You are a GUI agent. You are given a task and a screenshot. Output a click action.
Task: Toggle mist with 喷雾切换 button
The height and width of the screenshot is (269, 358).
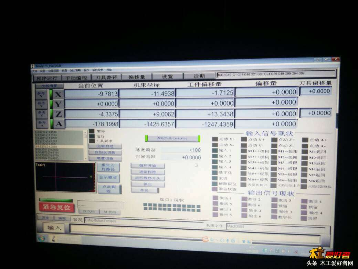[x=105, y=158]
